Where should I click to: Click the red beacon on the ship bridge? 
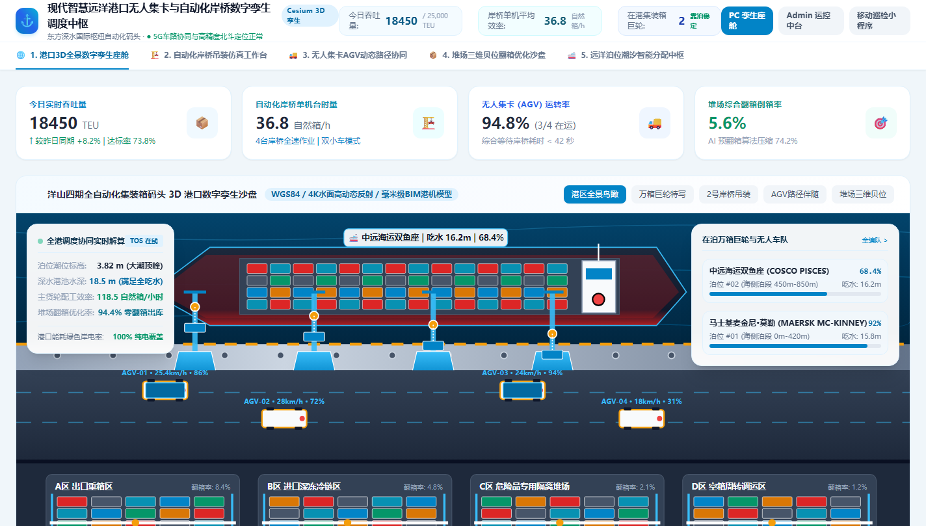599,300
